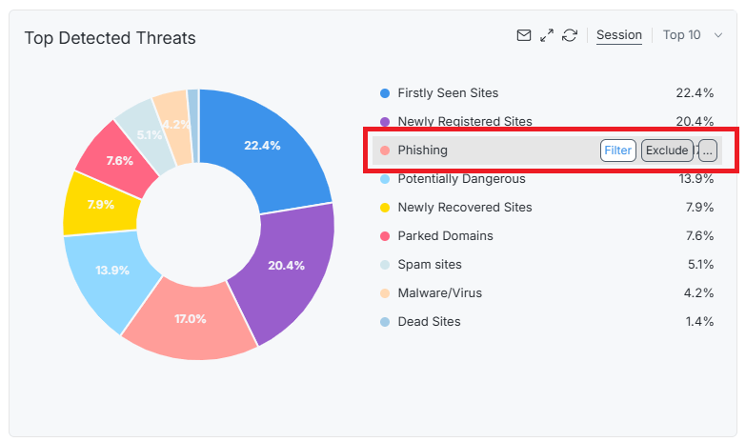The width and height of the screenshot is (746, 442).
Task: Click the blue Firstly Seen Sites legend dot
Action: pos(385,93)
